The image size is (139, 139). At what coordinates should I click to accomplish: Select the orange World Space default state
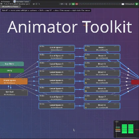tap(14, 81)
